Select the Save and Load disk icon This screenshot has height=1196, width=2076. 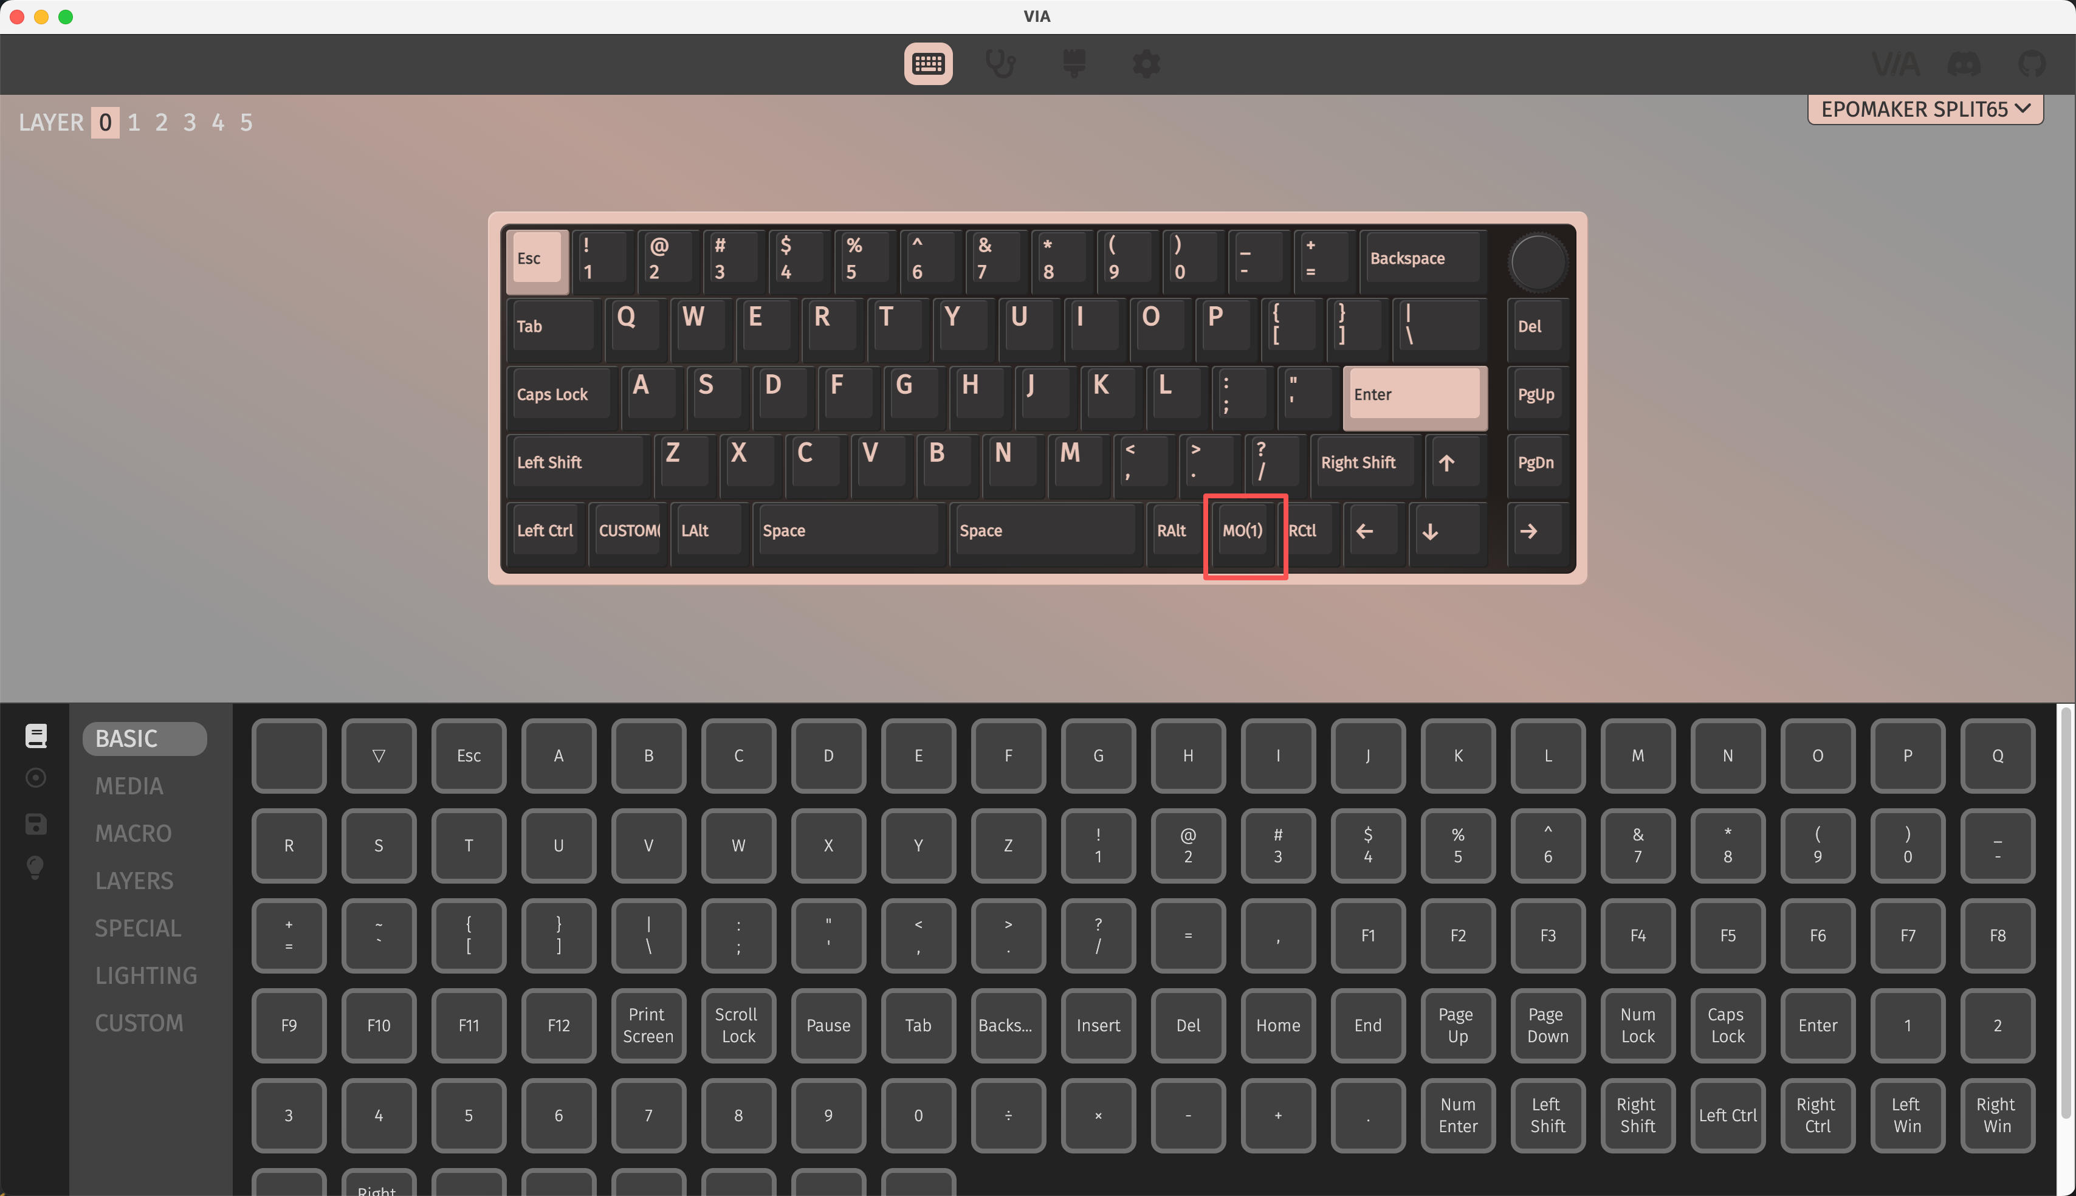coord(35,824)
